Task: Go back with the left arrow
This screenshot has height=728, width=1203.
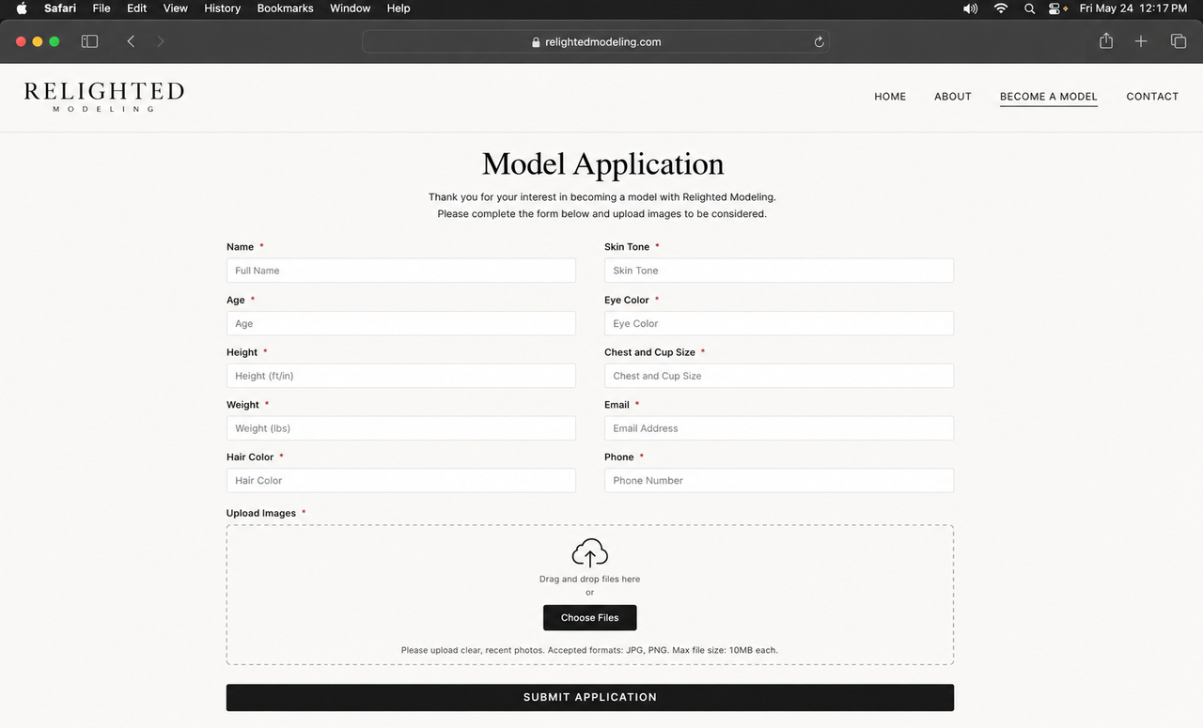Action: [x=131, y=41]
